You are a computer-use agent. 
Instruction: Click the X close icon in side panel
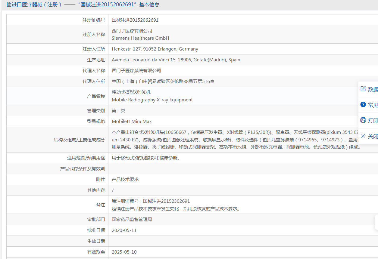pyautogui.click(x=363, y=136)
